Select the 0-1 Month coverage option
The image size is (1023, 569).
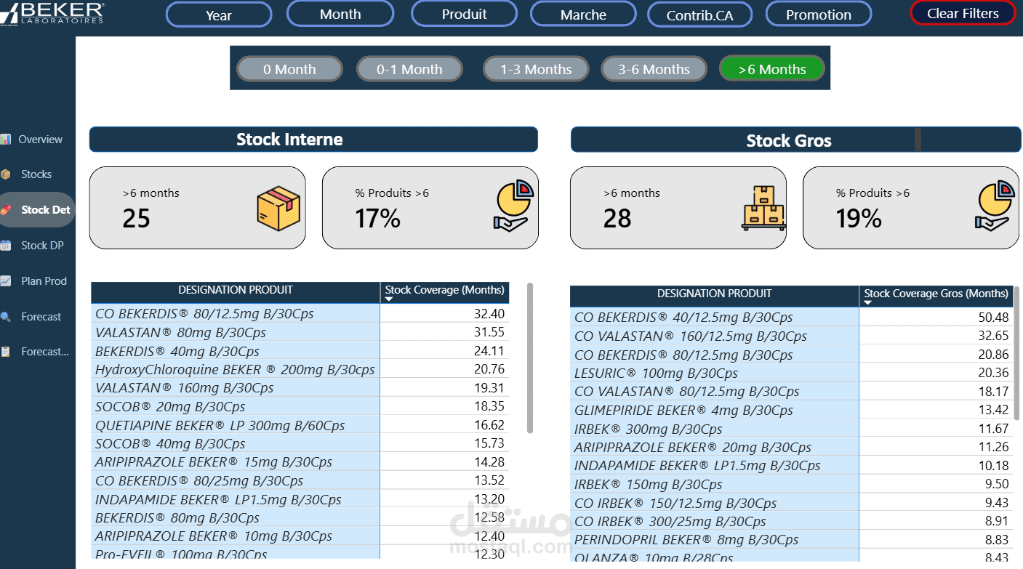click(409, 69)
